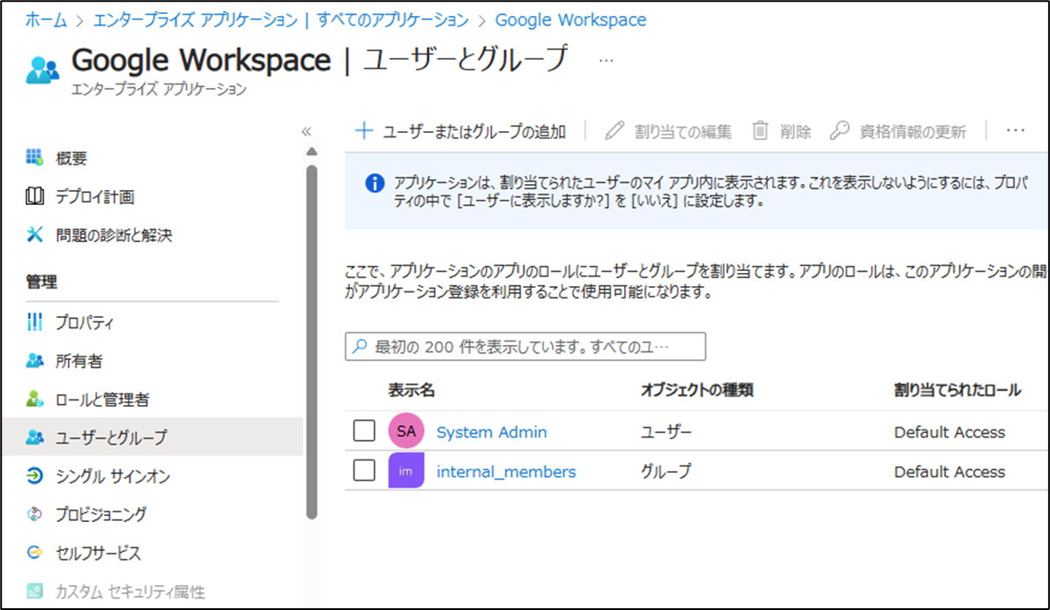Screen dimensions: 1050x610
Task: Click the key icon for 資格情報の更新
Action: (x=839, y=130)
